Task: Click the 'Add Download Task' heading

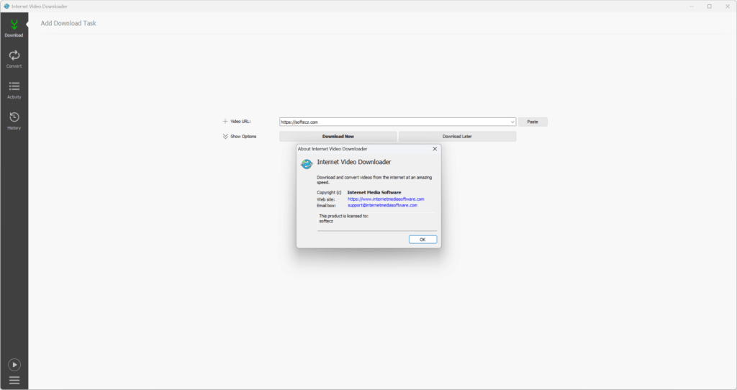Action: coord(68,23)
